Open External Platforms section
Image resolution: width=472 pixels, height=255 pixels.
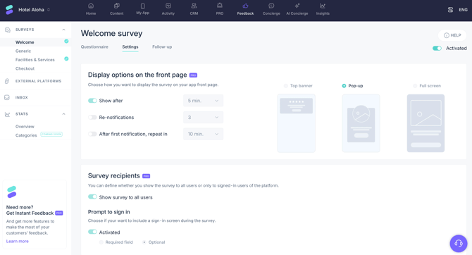[38, 81]
